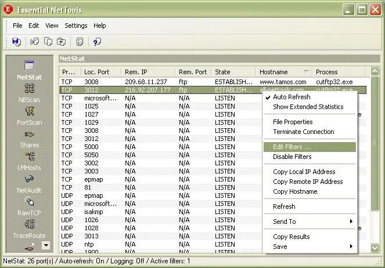Choose Copy Local IP Address
Screen dimensions: 385x268
pyautogui.click(x=310, y=172)
